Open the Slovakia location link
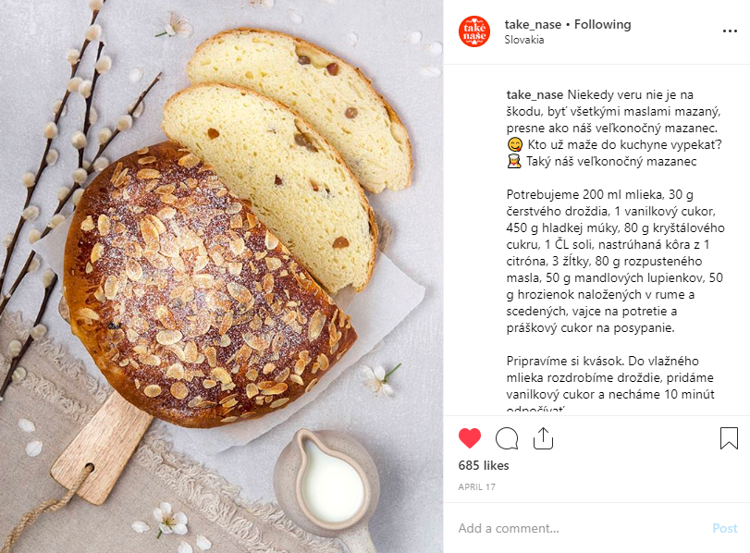Image resolution: width=750 pixels, height=553 pixels. (x=524, y=40)
